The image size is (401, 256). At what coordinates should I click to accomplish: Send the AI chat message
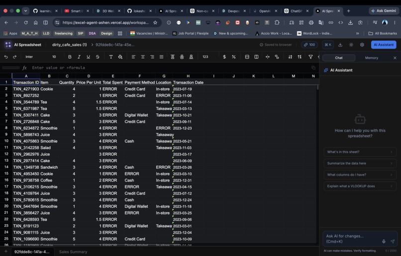(x=393, y=241)
